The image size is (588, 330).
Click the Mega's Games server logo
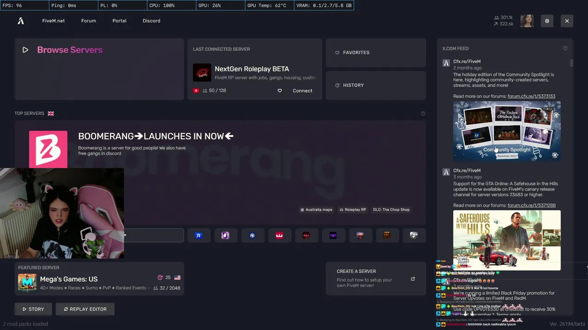[27, 282]
